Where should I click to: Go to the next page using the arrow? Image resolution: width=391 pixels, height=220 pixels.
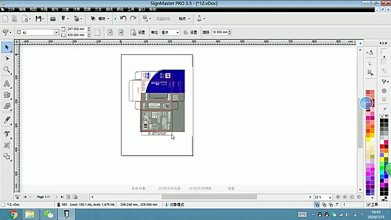pos(56,197)
